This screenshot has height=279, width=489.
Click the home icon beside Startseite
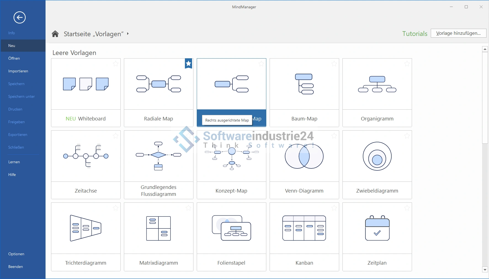[55, 34]
